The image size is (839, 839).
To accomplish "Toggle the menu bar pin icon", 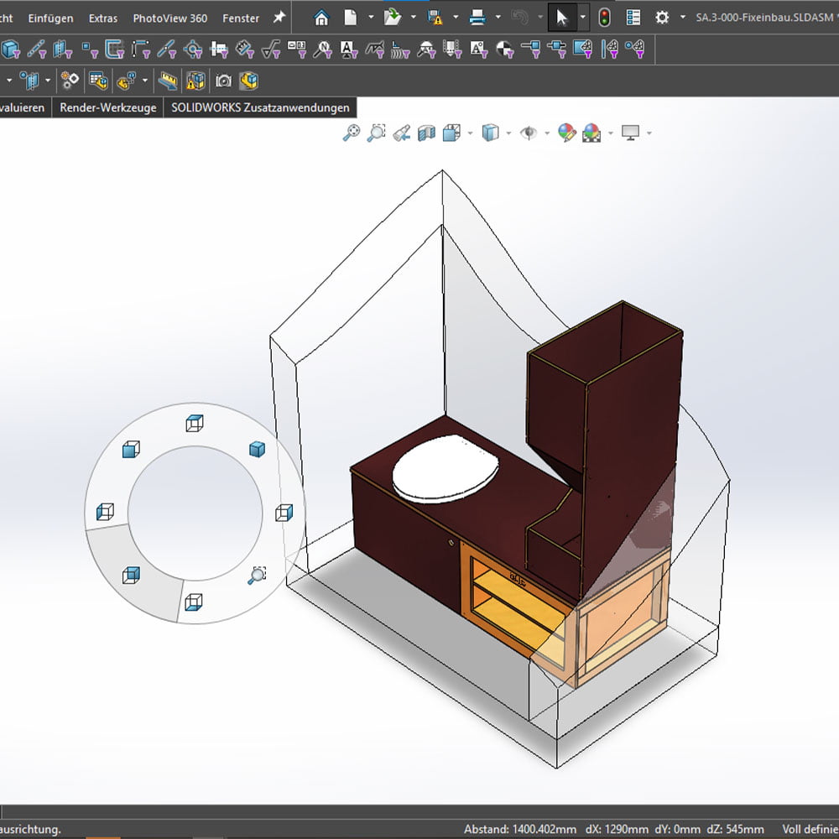I will [x=279, y=18].
